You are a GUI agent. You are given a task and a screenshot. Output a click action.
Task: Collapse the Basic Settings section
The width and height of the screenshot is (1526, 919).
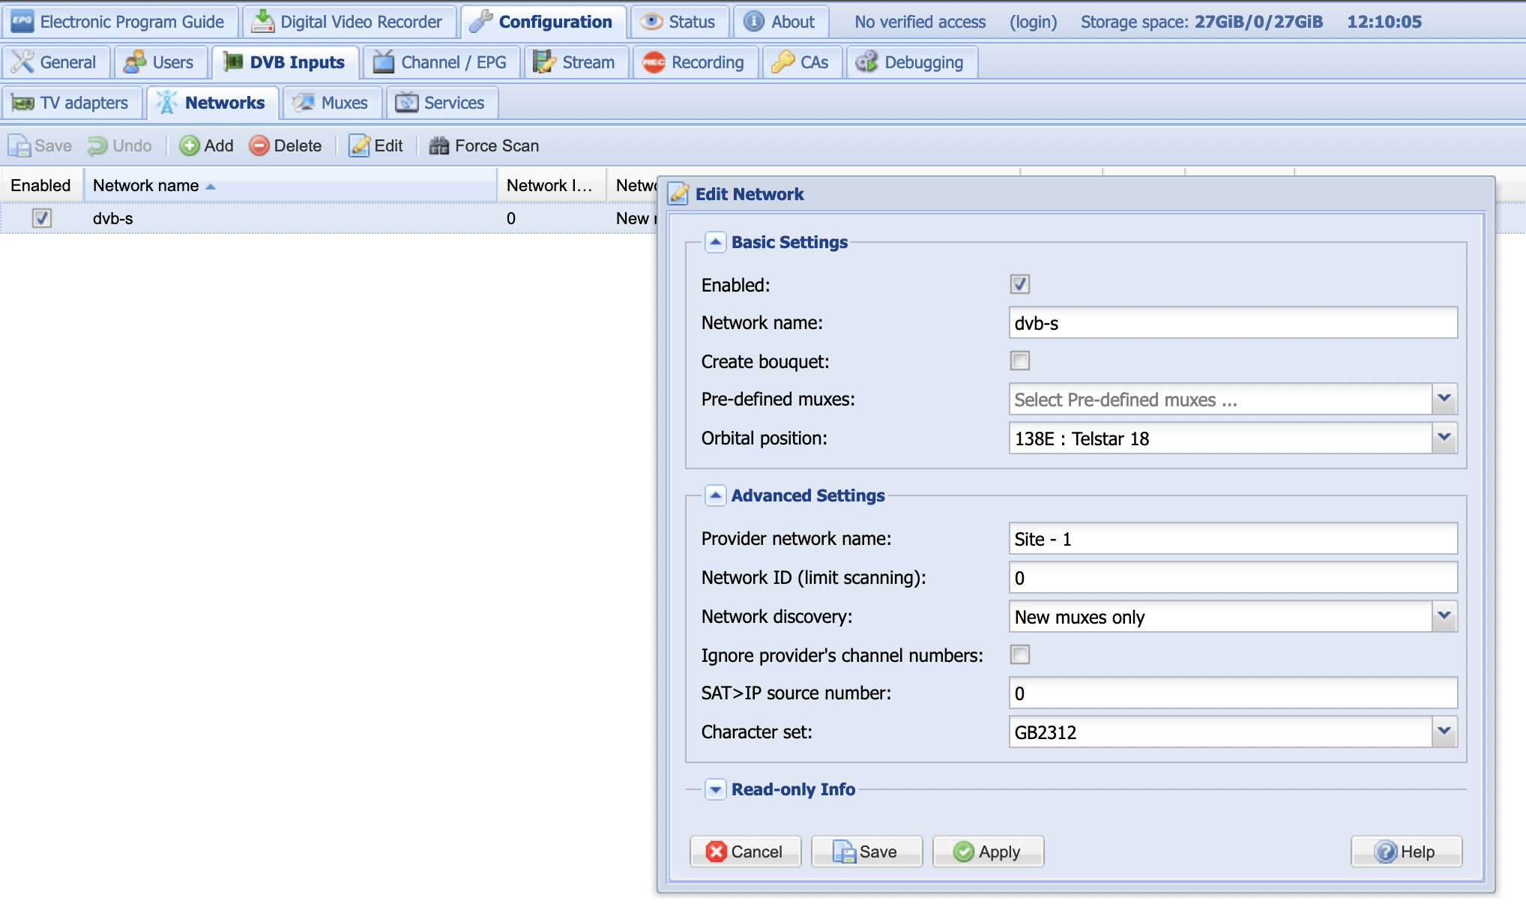tap(716, 242)
